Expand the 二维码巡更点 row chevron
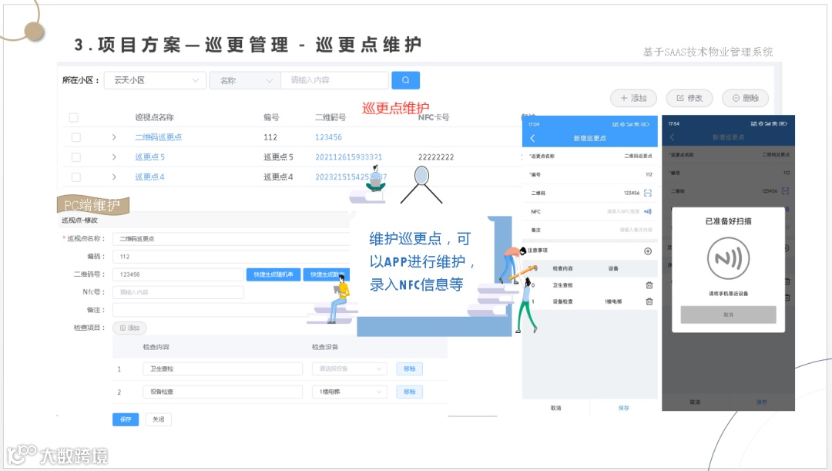Screen dimensions: 832x471 point(114,137)
